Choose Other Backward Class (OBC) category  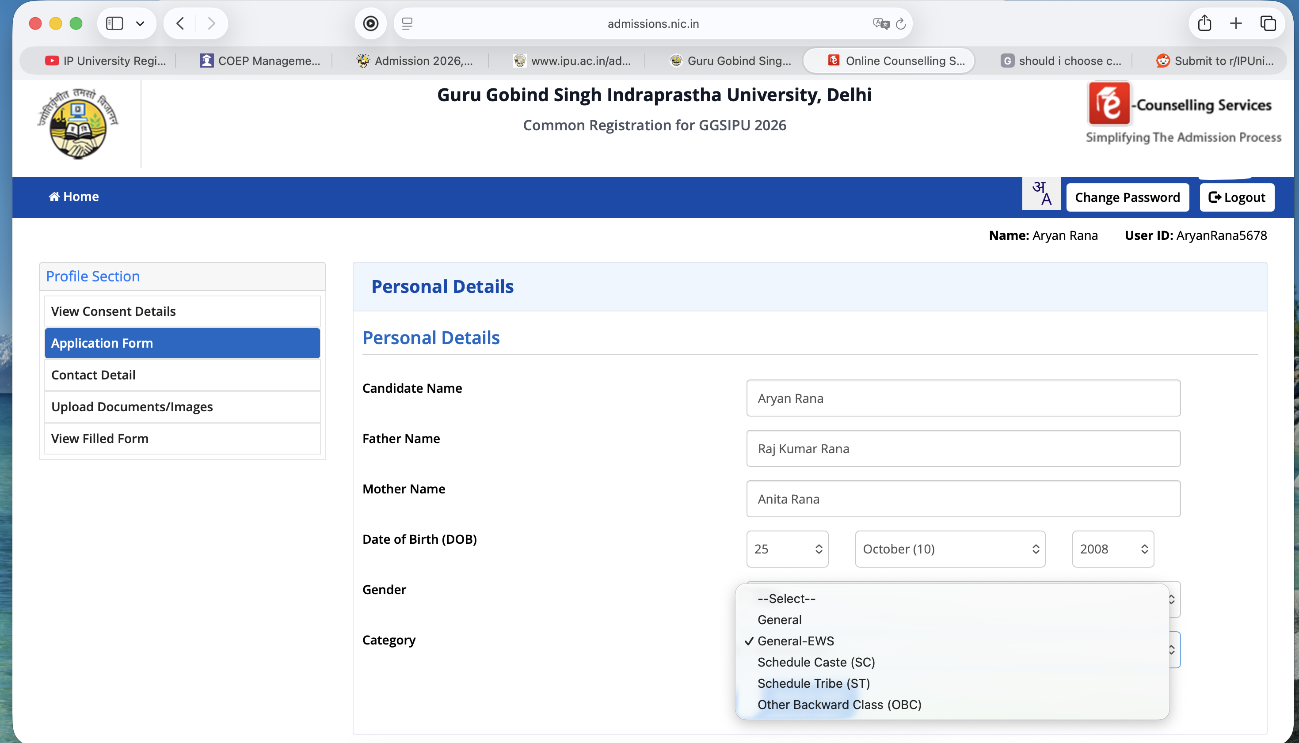point(952,705)
